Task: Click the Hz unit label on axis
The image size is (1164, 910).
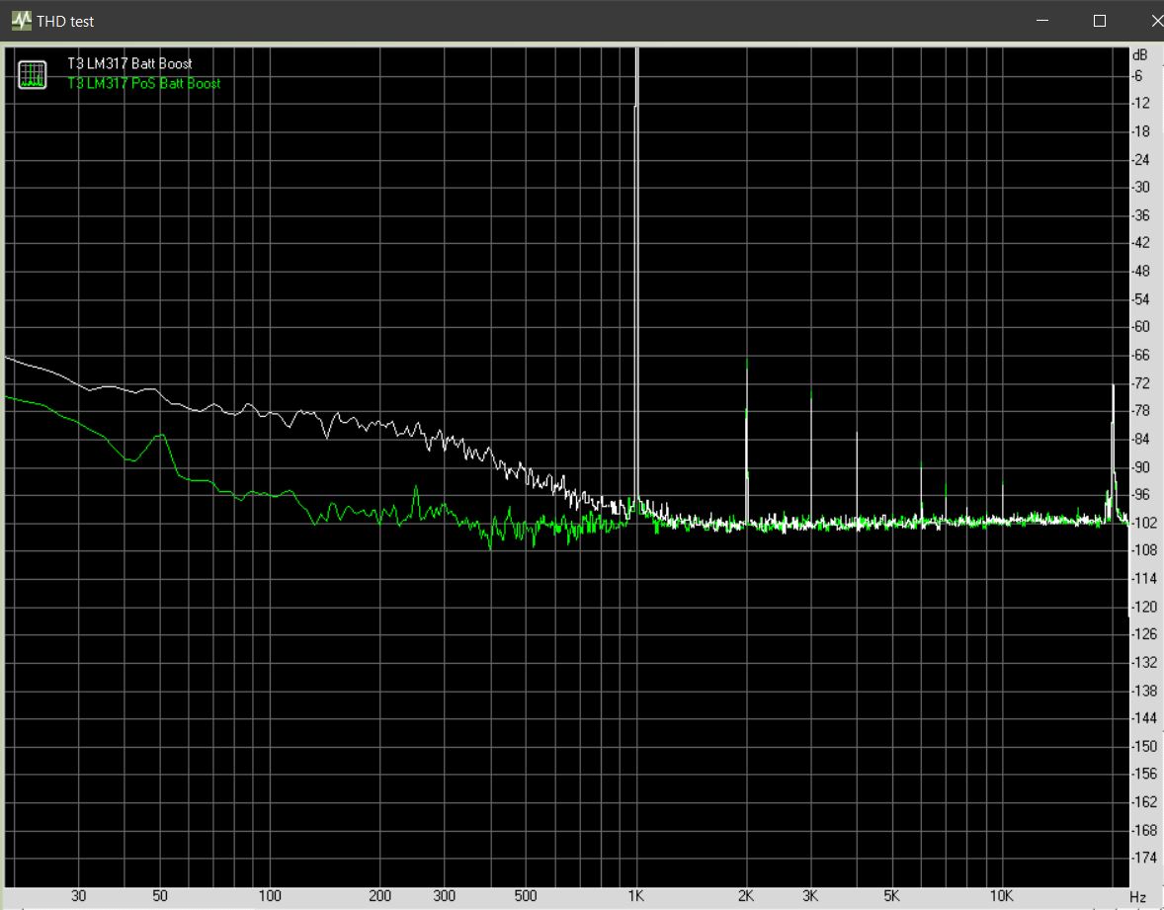Action: point(1138,897)
